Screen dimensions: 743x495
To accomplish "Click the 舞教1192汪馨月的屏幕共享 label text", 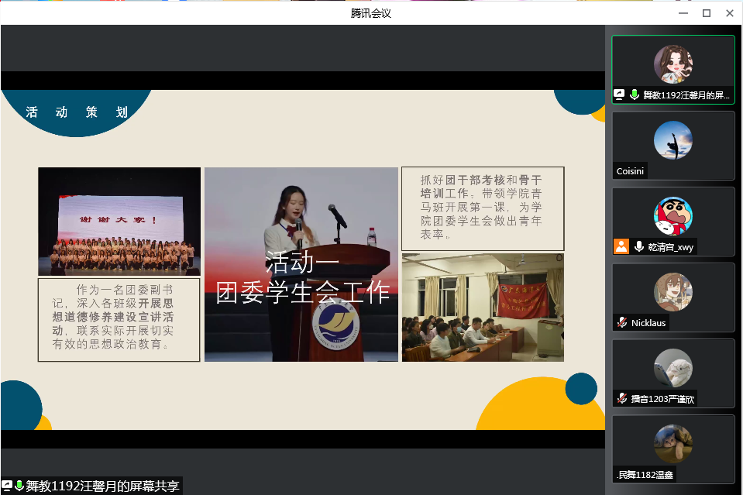I will (102, 486).
